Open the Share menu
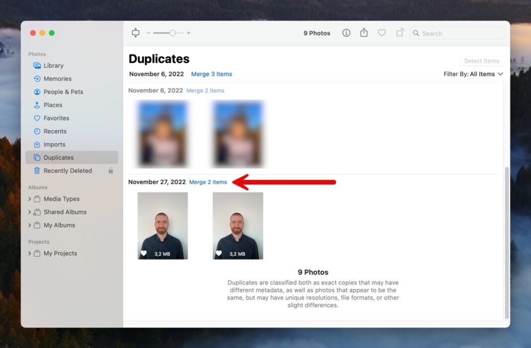 (364, 33)
